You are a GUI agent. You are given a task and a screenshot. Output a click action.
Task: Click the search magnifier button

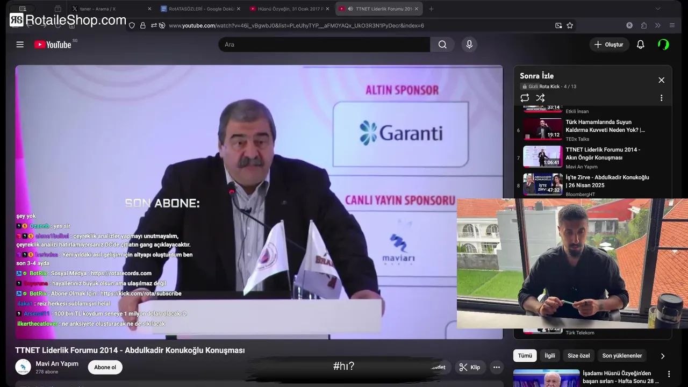(442, 45)
